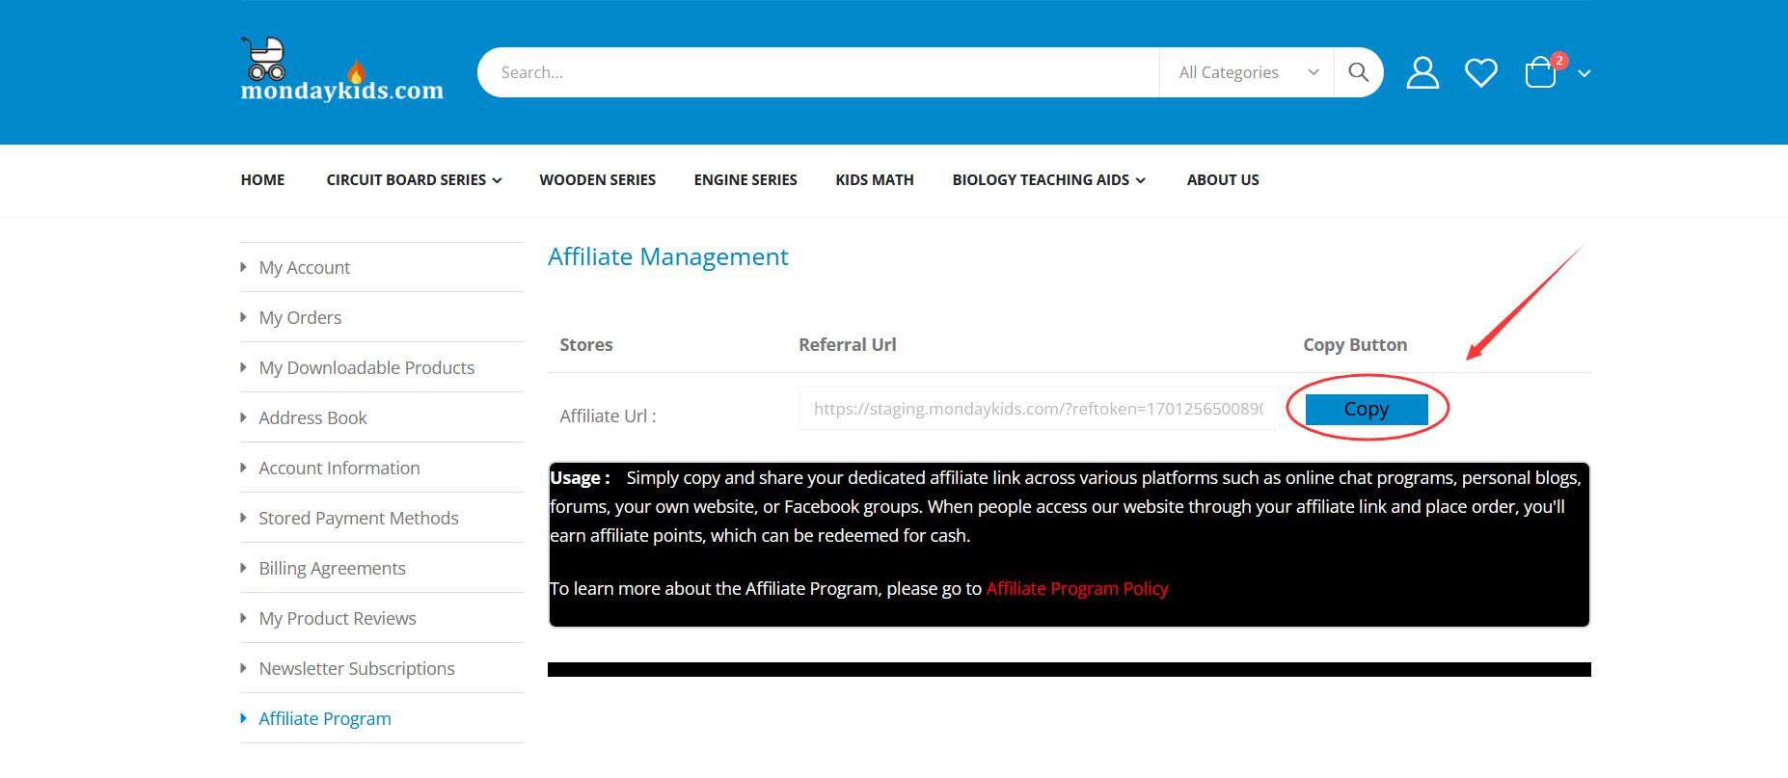Open the user account icon
Image resolution: width=1788 pixels, height=778 pixels.
1422,72
